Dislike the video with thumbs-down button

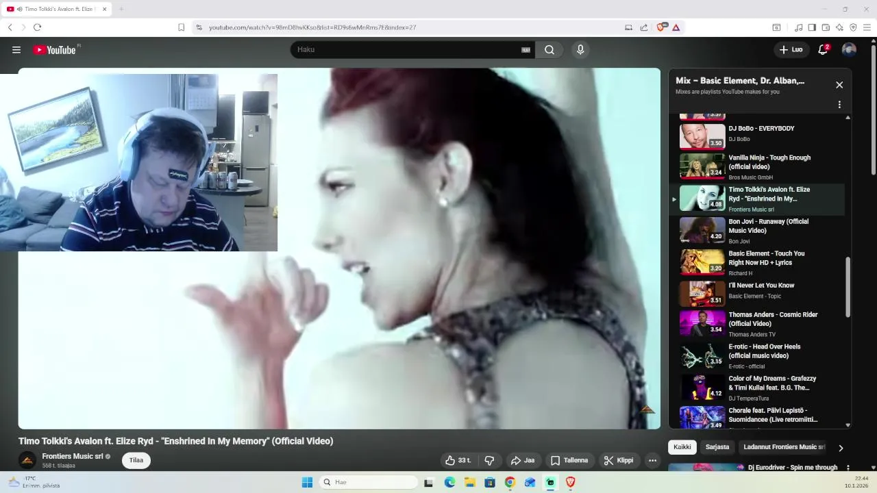click(489, 460)
